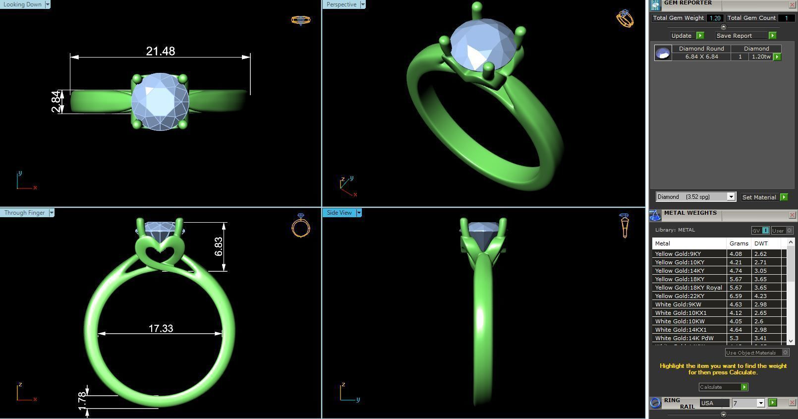
Task: Click the Total Gem Count value field
Action: click(x=786, y=18)
